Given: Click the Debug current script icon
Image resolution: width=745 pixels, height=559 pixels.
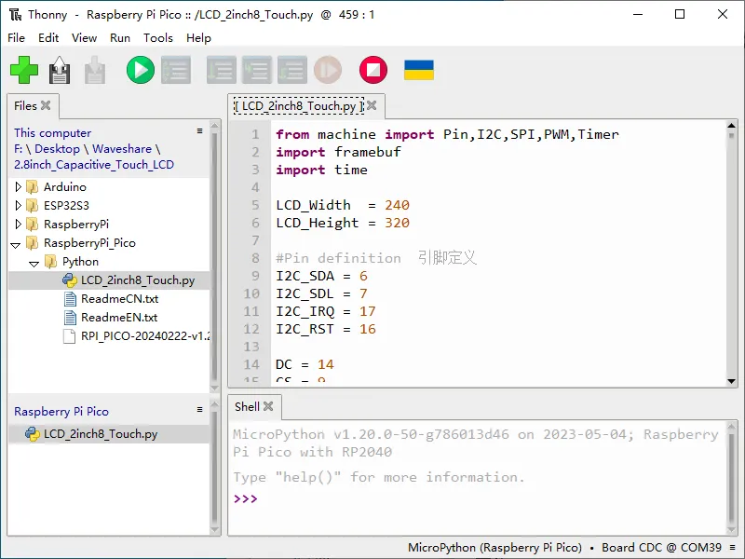Looking at the screenshot, I should (x=176, y=70).
